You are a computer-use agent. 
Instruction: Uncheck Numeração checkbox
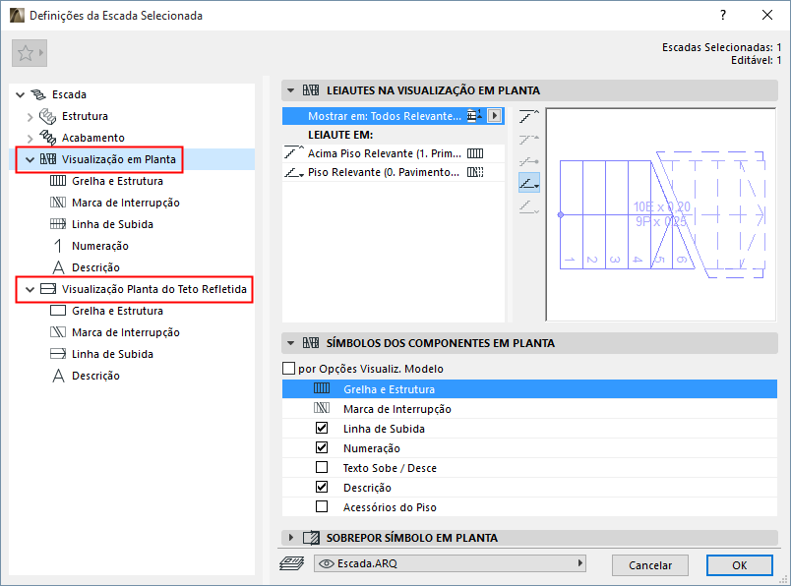(x=322, y=447)
